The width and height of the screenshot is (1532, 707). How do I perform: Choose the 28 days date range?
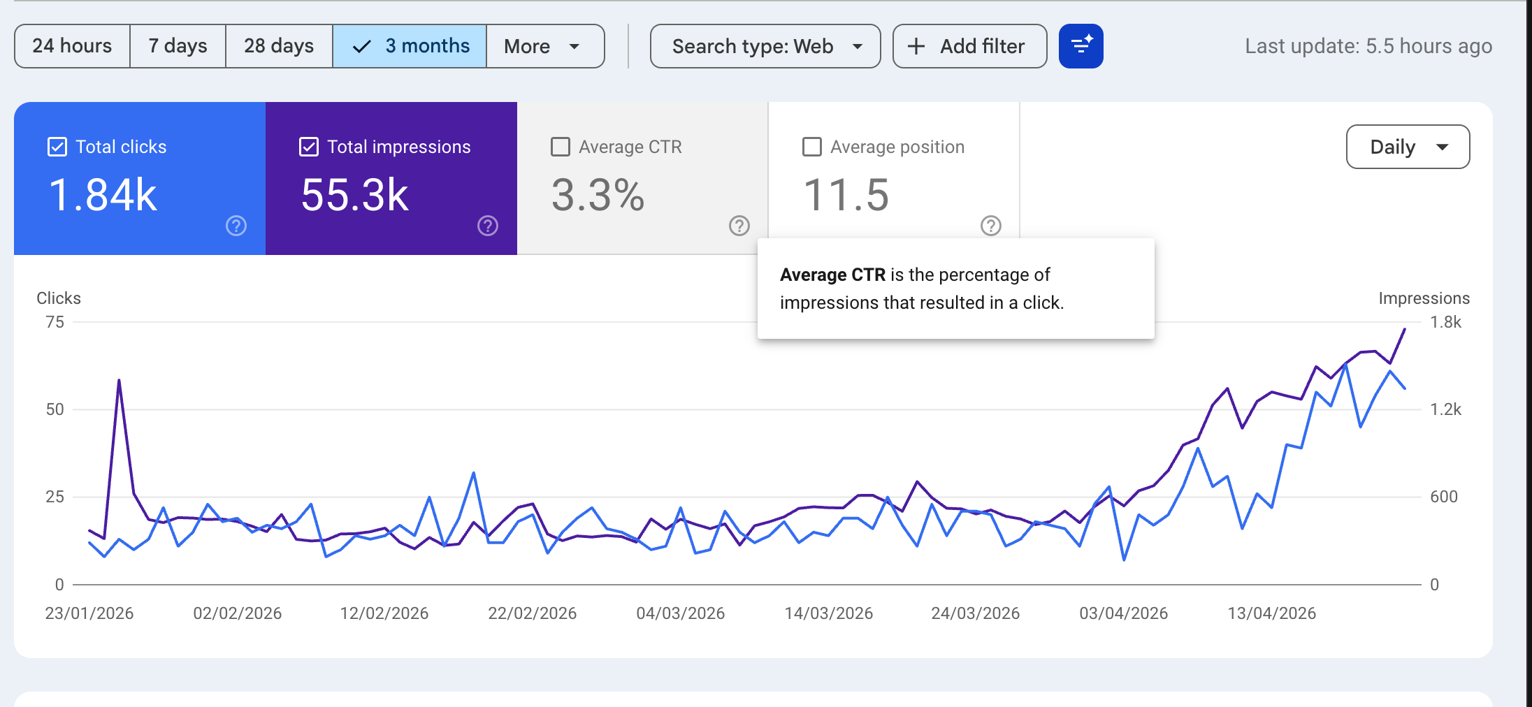click(279, 46)
